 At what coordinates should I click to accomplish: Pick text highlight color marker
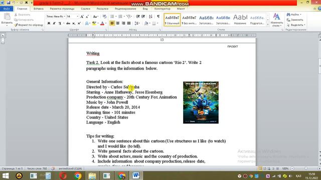94,23
